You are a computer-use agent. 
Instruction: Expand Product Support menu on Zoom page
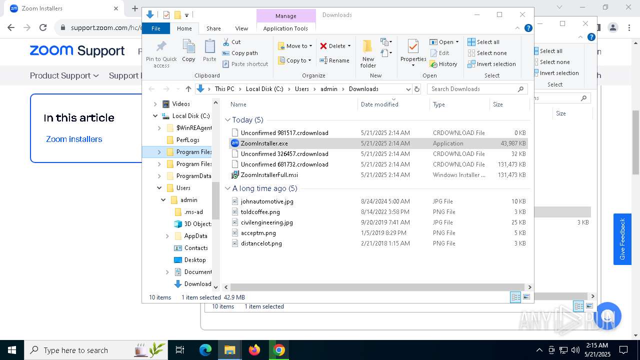[x=64, y=75]
